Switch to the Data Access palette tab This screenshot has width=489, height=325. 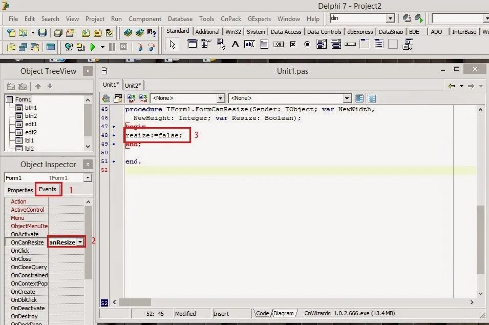[x=286, y=32]
